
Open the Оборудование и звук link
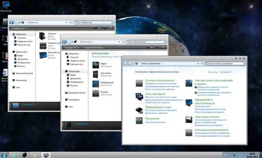pyautogui.click(x=158, y=107)
